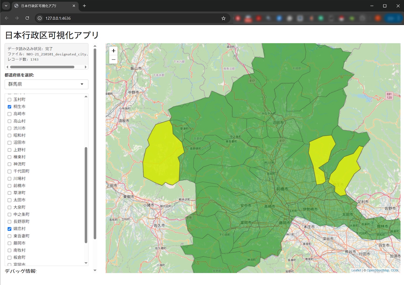Reload the current page

27,18
